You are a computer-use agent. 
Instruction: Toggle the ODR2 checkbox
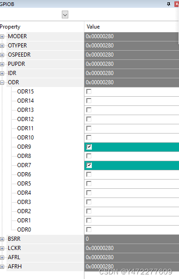click(x=89, y=211)
